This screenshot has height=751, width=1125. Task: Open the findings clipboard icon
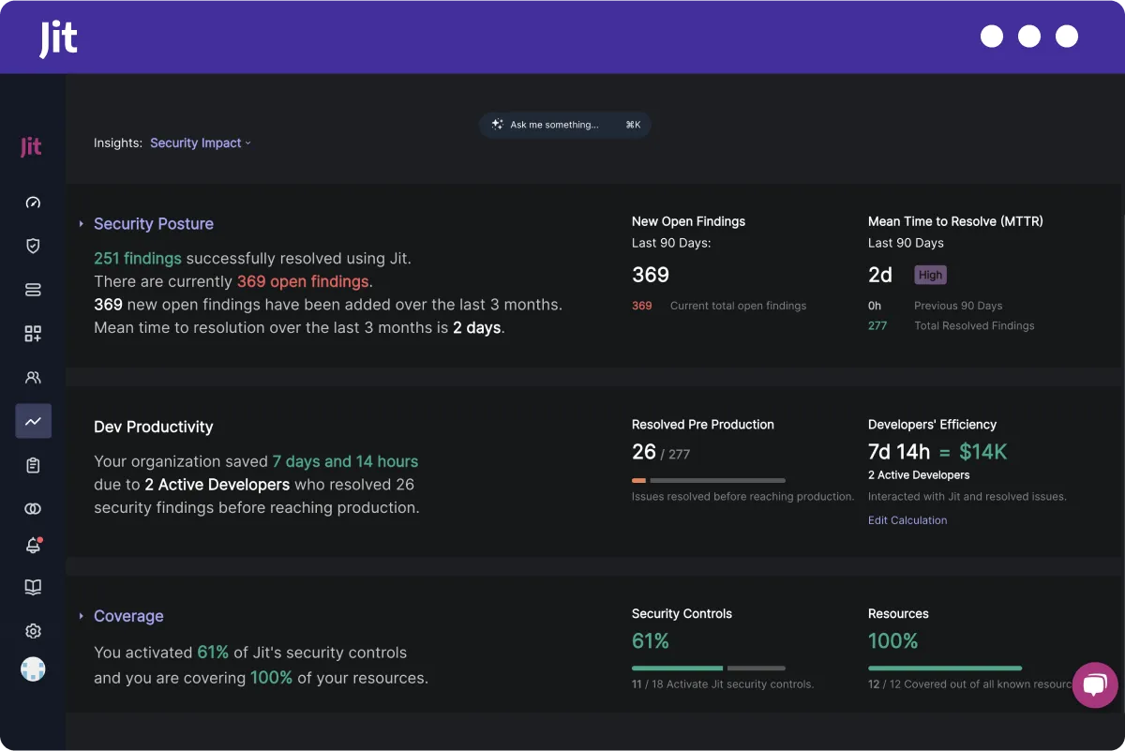(x=33, y=464)
